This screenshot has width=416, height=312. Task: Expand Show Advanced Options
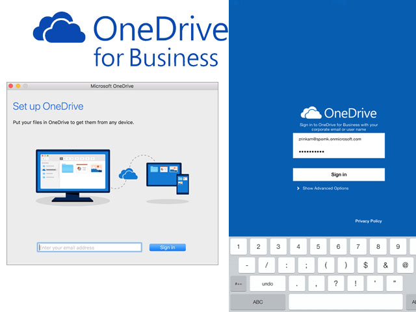(322, 188)
